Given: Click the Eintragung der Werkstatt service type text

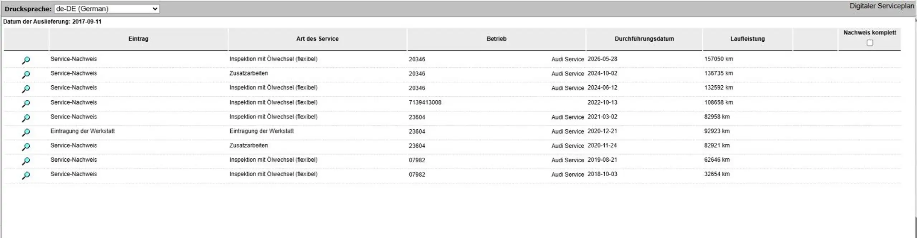Looking at the screenshot, I should click(261, 131).
